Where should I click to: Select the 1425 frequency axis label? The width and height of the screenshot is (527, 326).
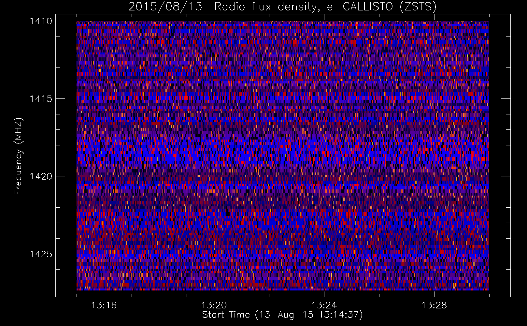click(41, 254)
